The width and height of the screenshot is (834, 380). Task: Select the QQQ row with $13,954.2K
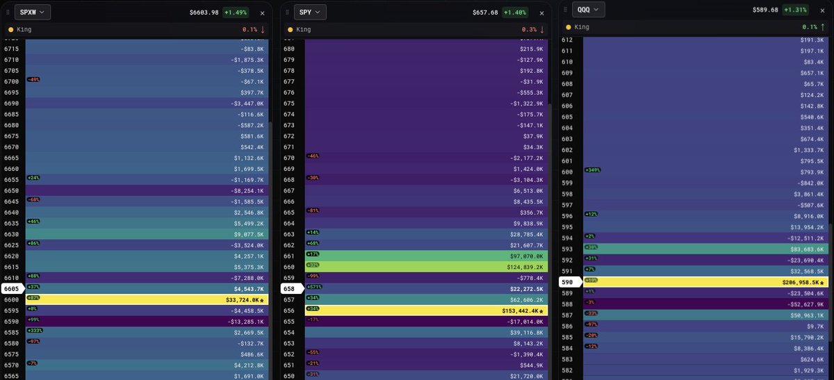705,227
